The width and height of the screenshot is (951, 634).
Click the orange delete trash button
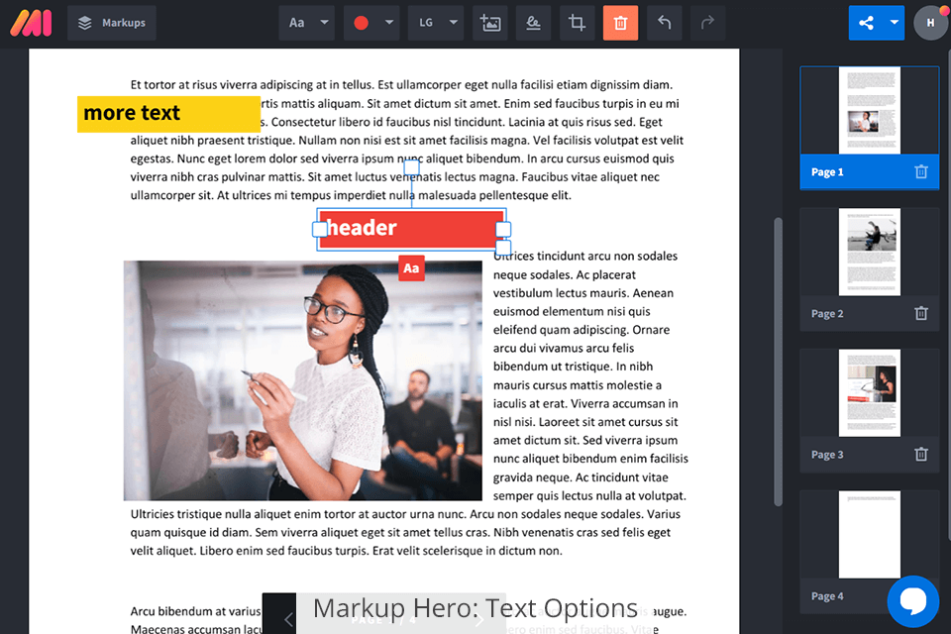(620, 23)
